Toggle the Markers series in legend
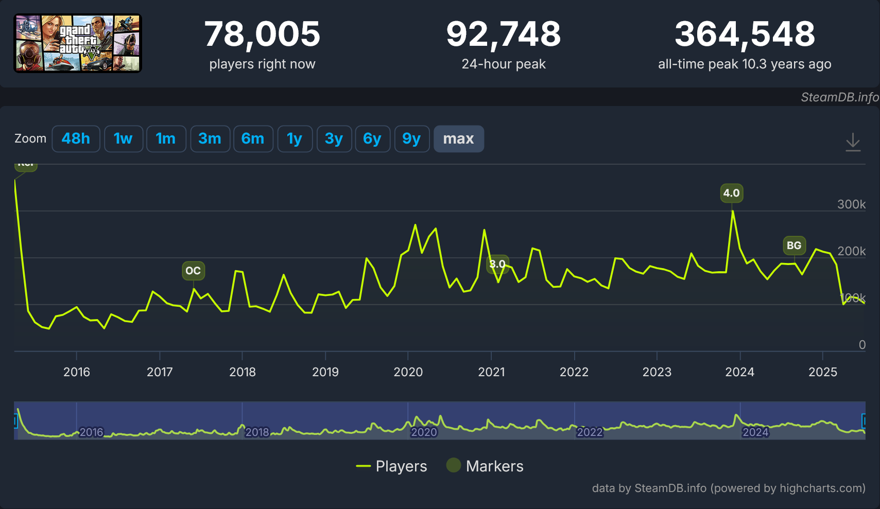The image size is (880, 509). pyautogui.click(x=485, y=466)
